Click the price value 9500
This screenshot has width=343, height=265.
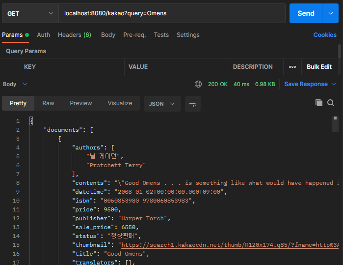(111, 209)
